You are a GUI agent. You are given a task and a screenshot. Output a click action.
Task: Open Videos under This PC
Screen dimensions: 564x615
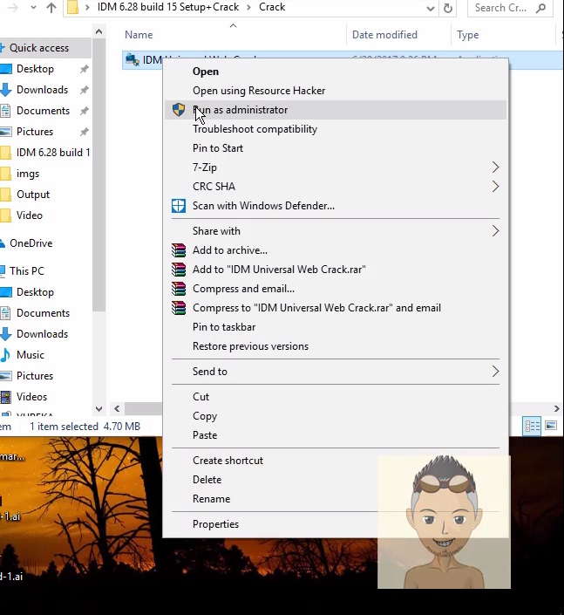(x=31, y=397)
